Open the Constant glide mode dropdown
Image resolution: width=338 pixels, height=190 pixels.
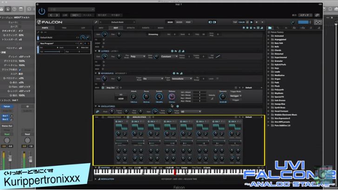pyautogui.click(x=169, y=57)
